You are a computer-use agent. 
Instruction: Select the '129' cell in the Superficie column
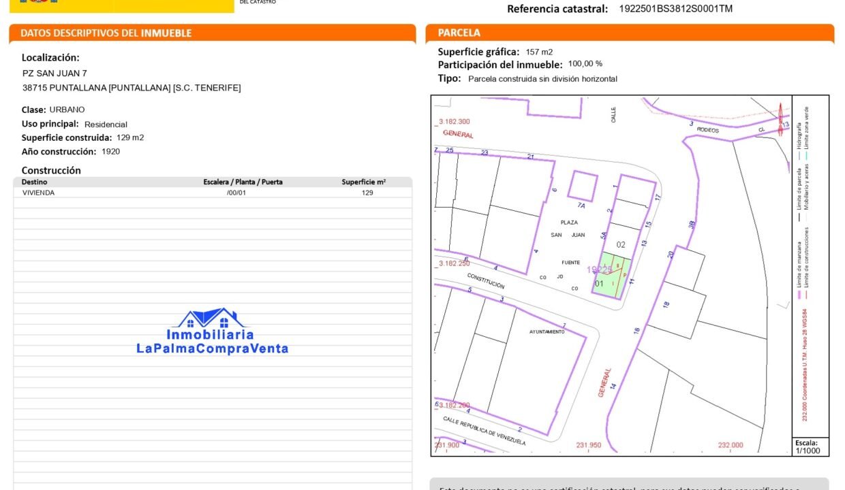[367, 193]
